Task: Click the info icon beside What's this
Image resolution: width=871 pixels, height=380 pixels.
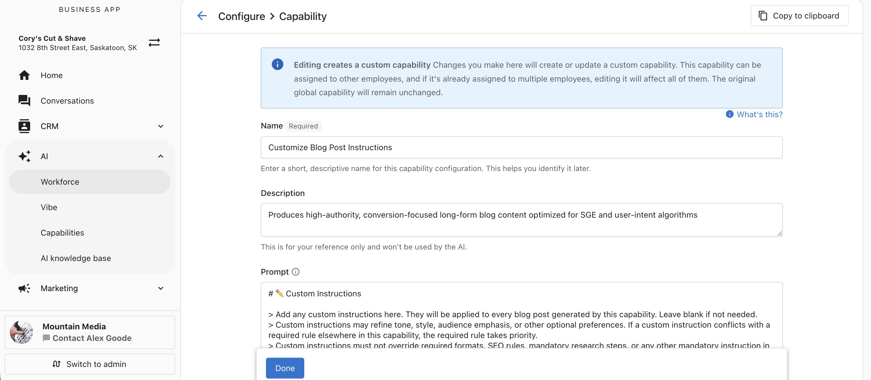Action: (x=729, y=114)
